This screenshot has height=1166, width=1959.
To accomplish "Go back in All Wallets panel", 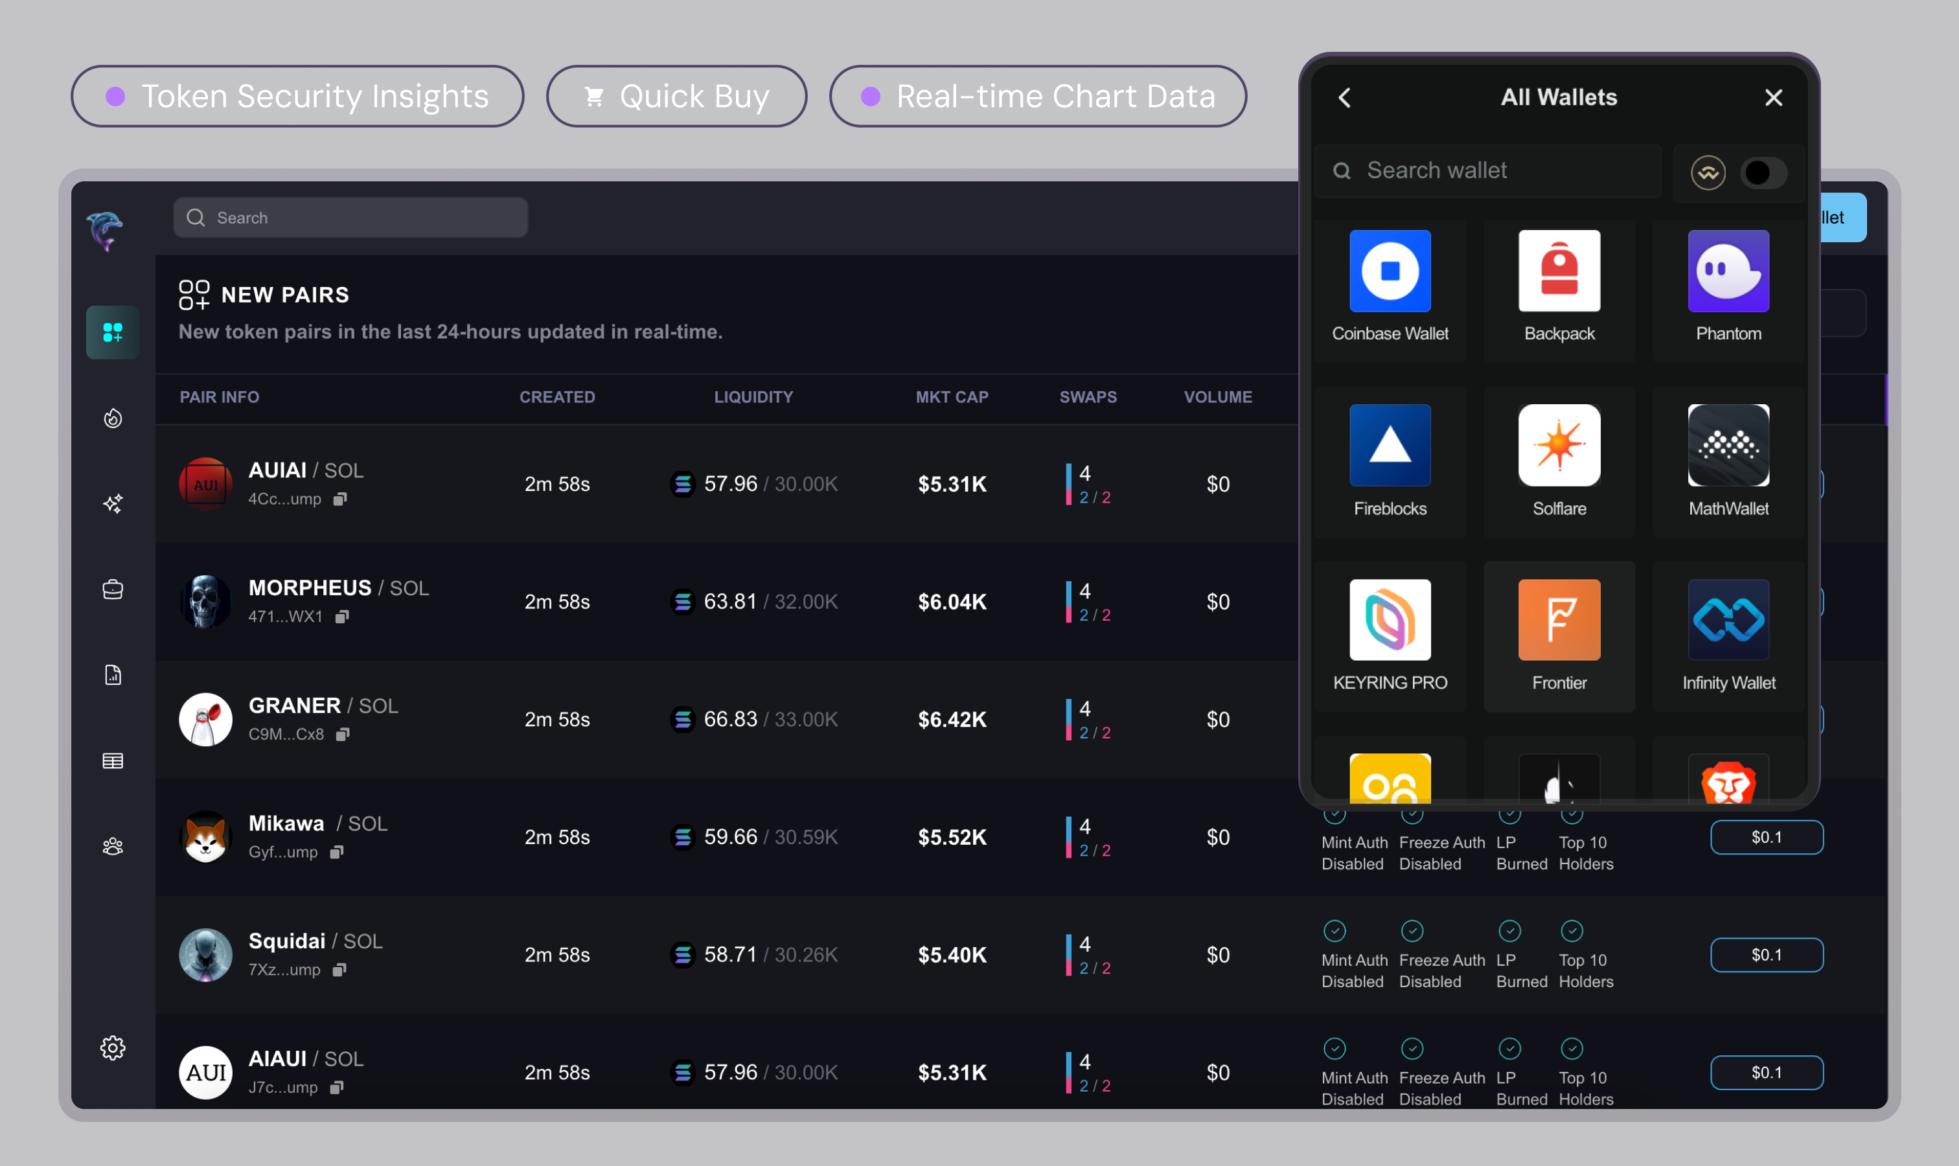I will tap(1344, 97).
